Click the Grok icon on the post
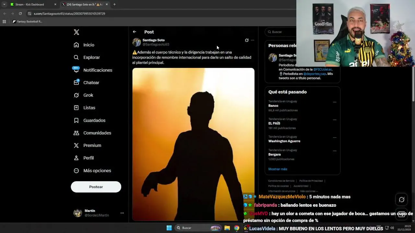Screen dimensions: 415x233 pyautogui.click(x=247, y=40)
